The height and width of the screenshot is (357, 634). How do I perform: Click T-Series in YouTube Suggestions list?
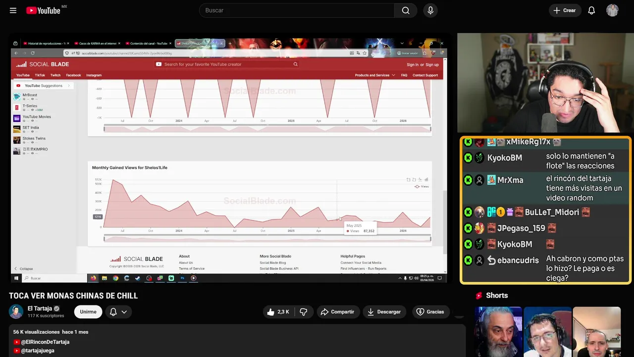[30, 106]
